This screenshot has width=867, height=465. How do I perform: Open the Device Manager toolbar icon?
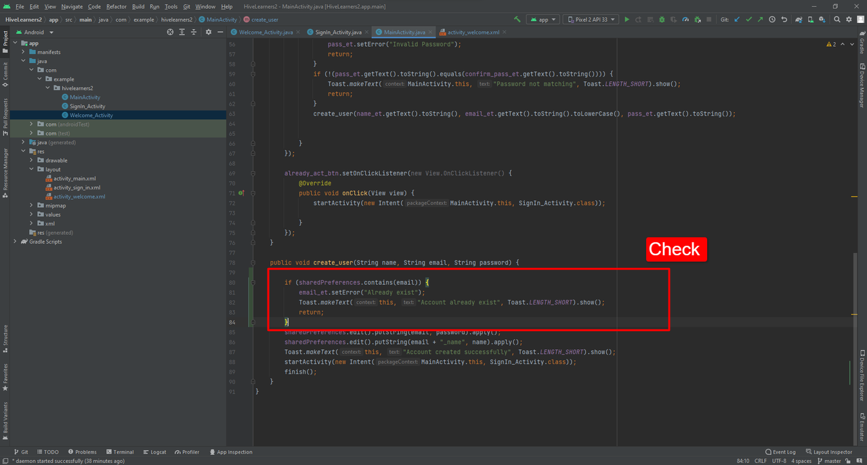(811, 20)
